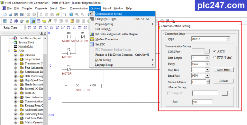Select the RTU (8 bits) radio button
This screenshot has height=125, width=247.
[x=215, y=58]
